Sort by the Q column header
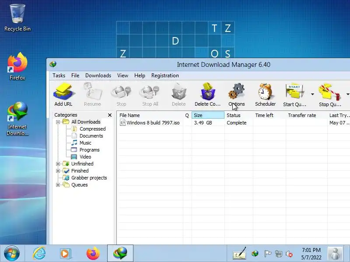This screenshot has width=350, height=262. [x=187, y=115]
